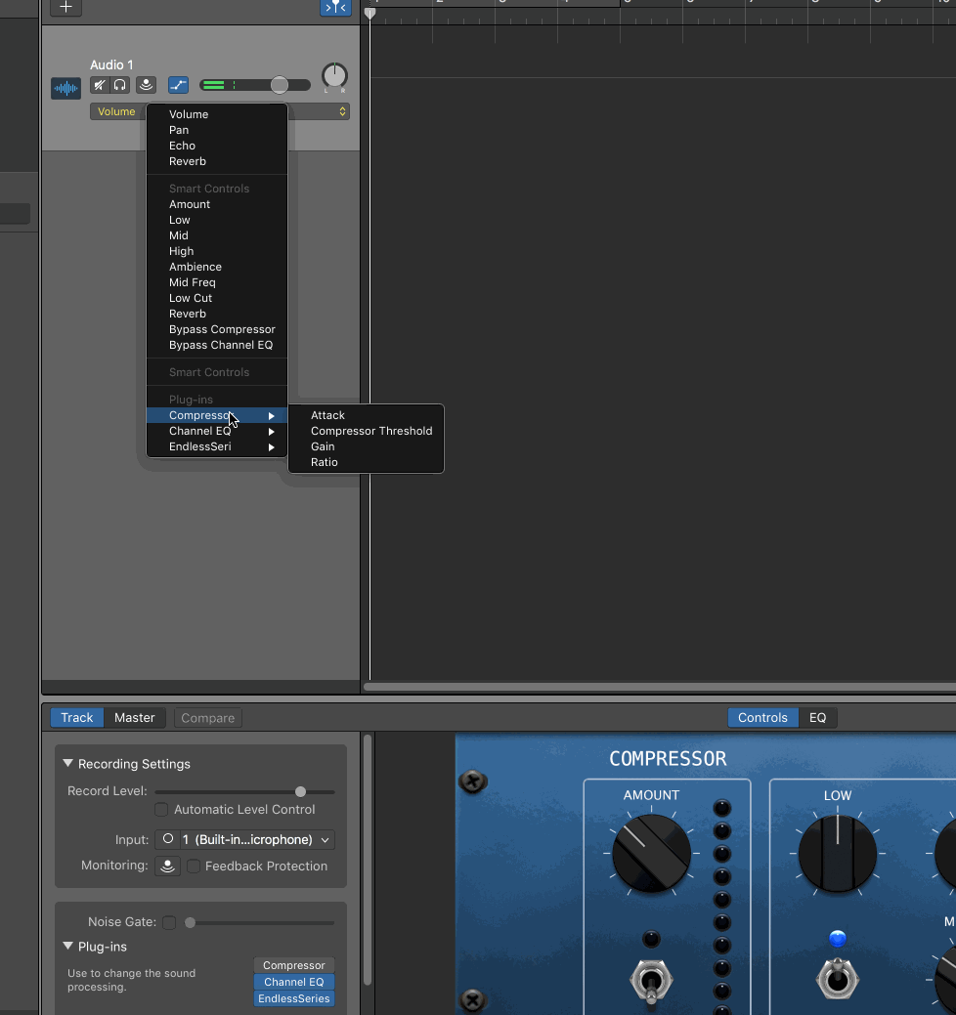
Task: Choose the Mid smart control item
Action: (x=217, y=235)
